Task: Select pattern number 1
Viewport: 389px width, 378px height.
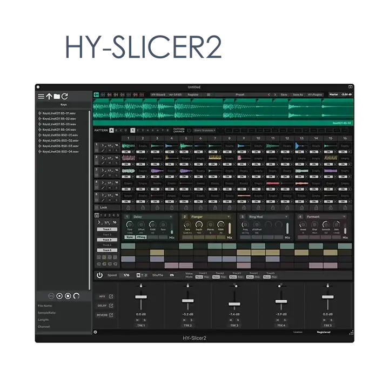Action: 133,130
